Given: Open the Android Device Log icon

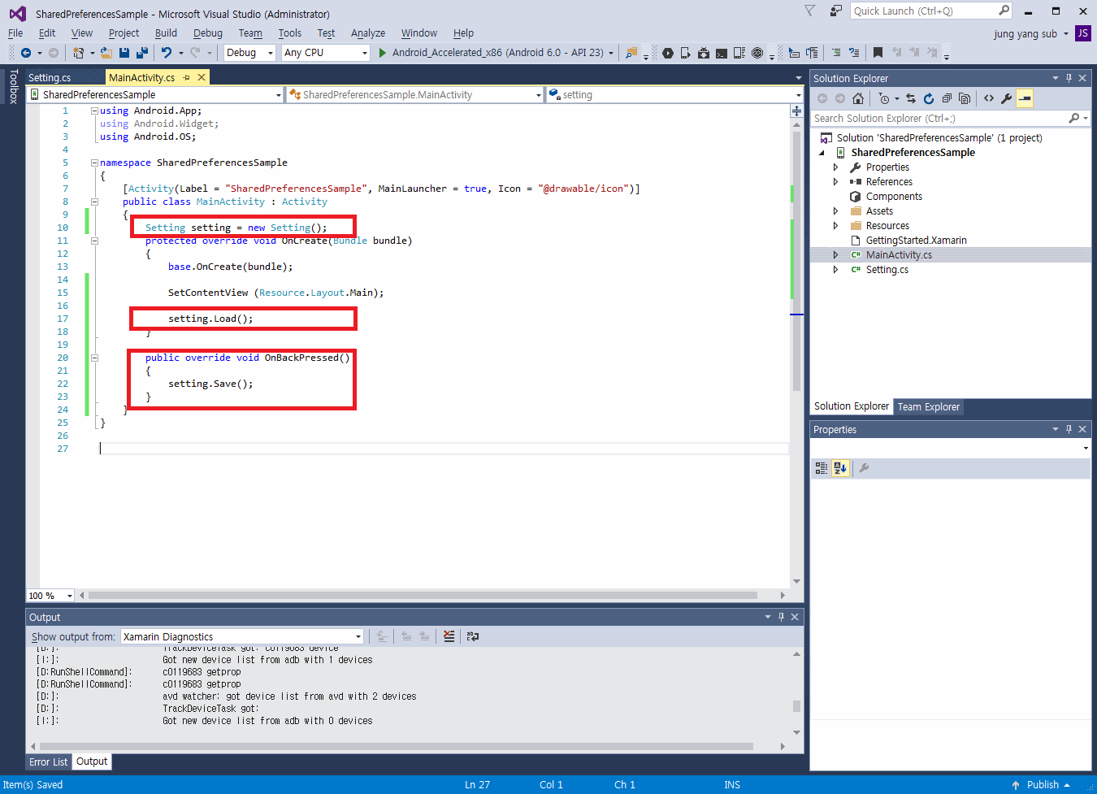Looking at the screenshot, I should (739, 53).
